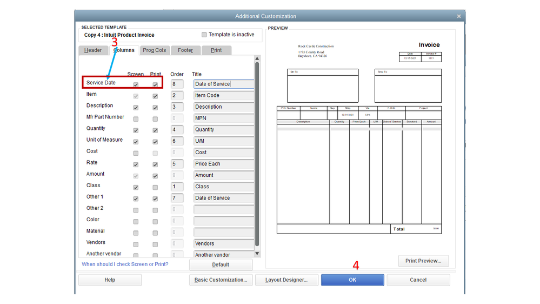Switch to the Header tab
The width and height of the screenshot is (540, 304).
coord(93,50)
